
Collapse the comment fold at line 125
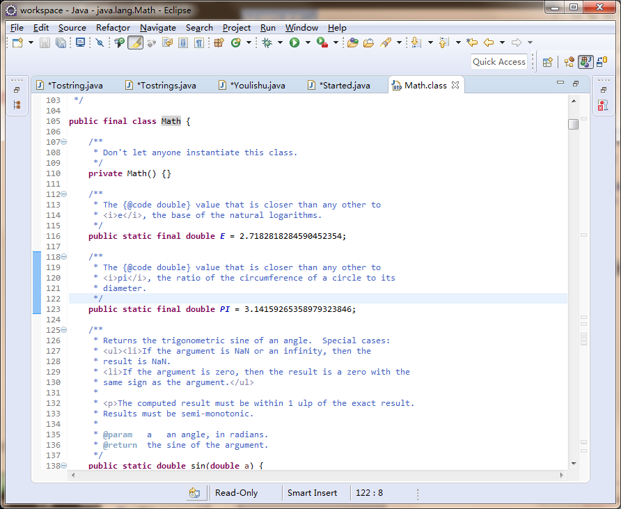[64, 329]
